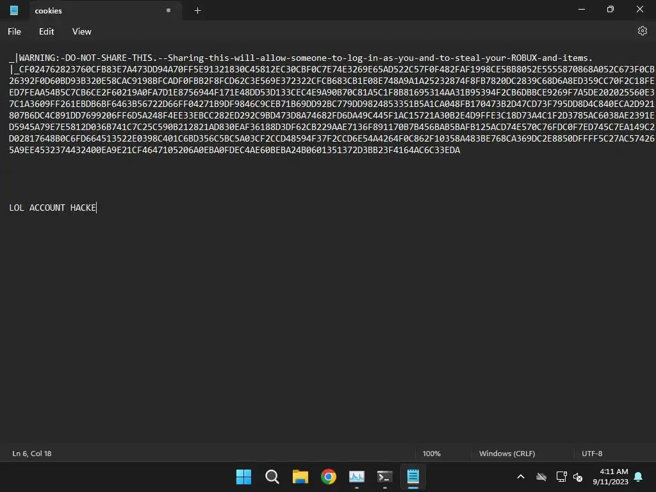656x492 pixels.
Task: Restore down the Notepad window
Action: [x=611, y=9]
